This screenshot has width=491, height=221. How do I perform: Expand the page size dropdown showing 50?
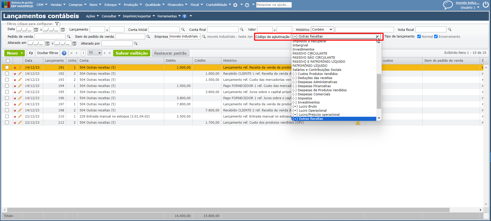[x=95, y=53]
